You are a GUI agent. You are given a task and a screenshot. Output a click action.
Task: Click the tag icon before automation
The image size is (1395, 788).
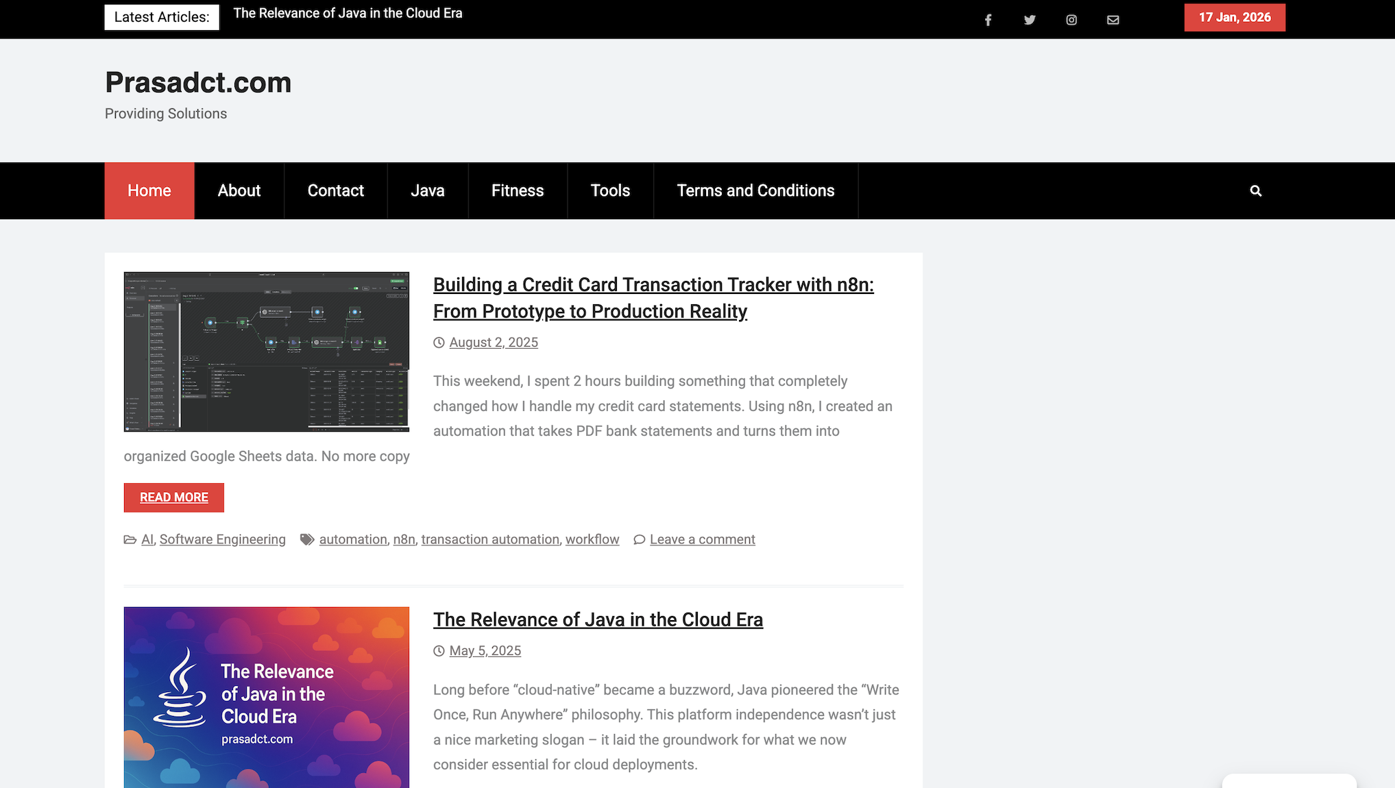[308, 539]
